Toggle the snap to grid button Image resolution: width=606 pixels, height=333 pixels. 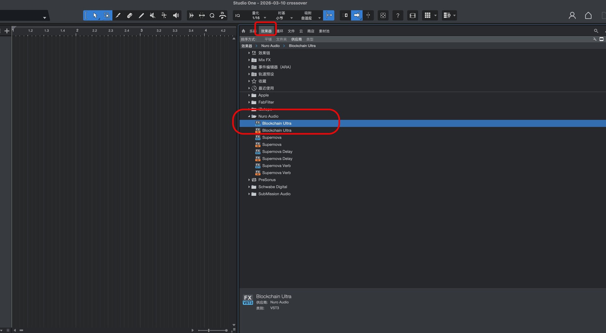[329, 15]
